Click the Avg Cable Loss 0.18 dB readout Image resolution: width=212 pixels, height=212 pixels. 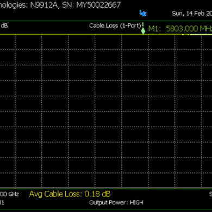[x=70, y=194]
